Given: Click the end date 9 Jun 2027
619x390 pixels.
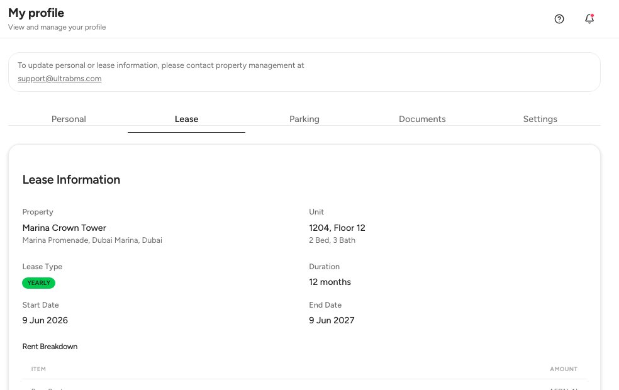Looking at the screenshot, I should (332, 320).
